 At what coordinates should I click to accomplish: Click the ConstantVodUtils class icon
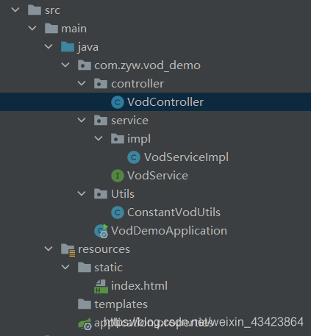[x=118, y=212]
